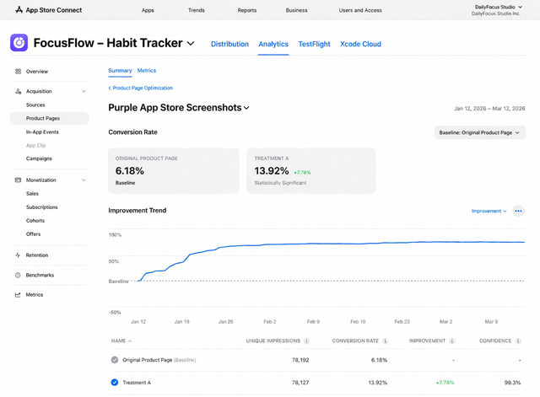Open the Reports top menu

point(247,10)
